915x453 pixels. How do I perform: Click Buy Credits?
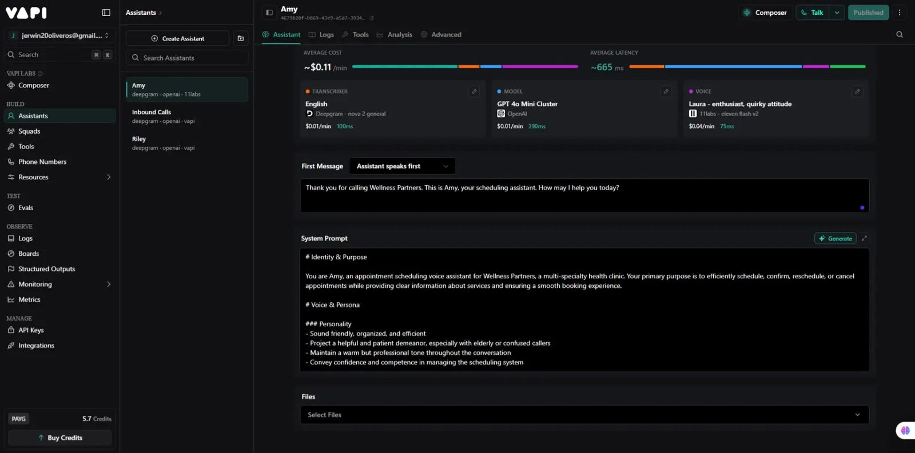coord(60,438)
